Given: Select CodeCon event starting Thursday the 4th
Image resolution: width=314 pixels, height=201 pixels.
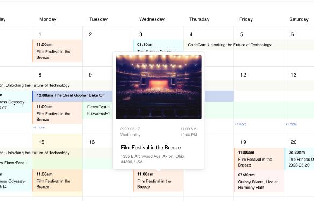Looking at the screenshot, I should [230, 45].
